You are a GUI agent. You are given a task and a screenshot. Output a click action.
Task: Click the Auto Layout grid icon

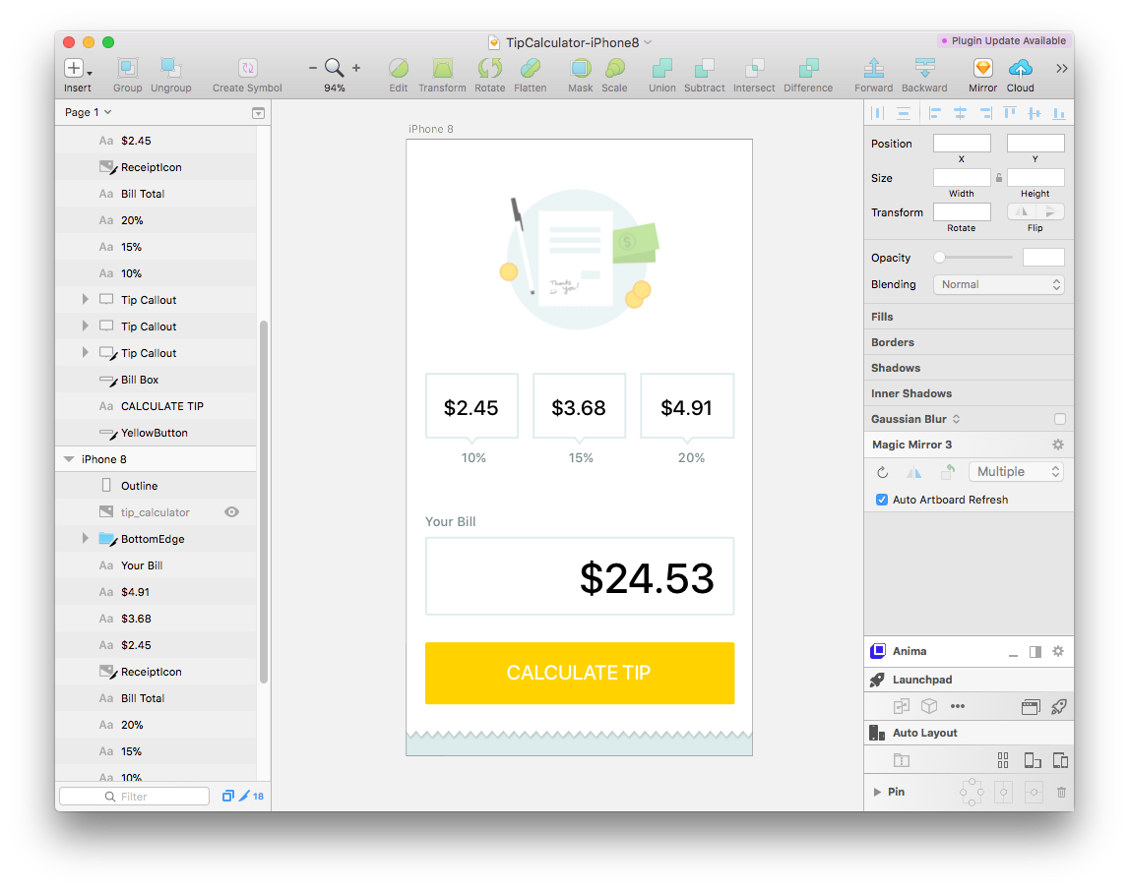pos(1003,760)
